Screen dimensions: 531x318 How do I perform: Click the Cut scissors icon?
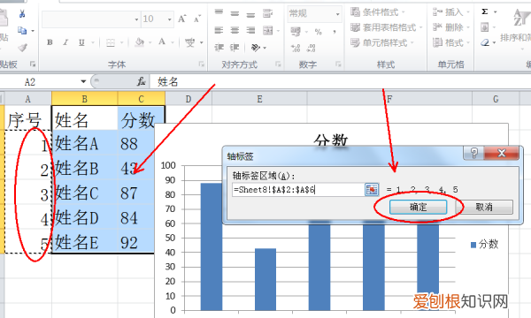(x=22, y=14)
